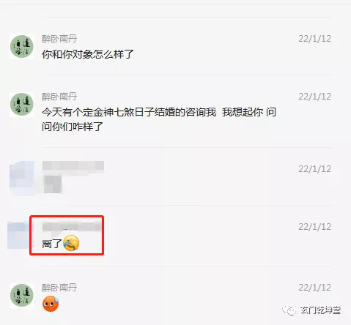The image size is (351, 325).
Task: Click the avatar beside 你和你对象怎么样了
Action: click(22, 46)
